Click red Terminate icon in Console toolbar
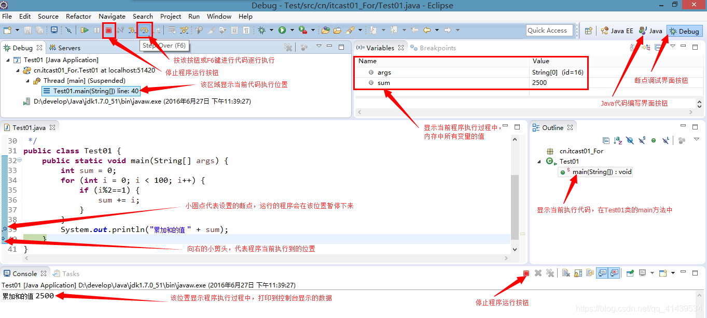The image size is (707, 318). point(526,273)
